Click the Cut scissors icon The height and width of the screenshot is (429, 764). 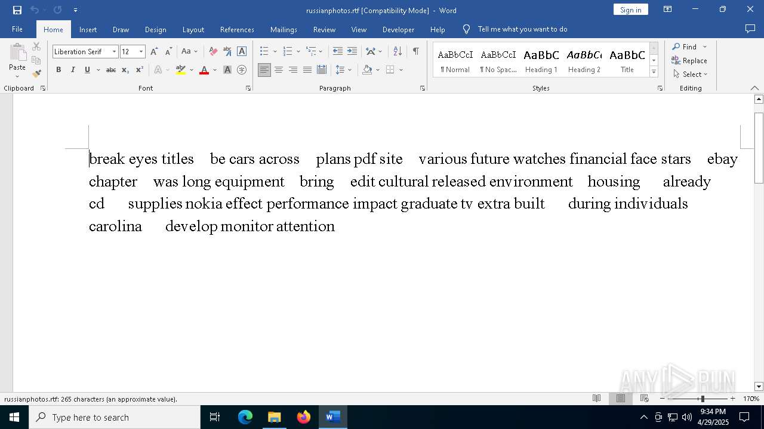(x=36, y=46)
